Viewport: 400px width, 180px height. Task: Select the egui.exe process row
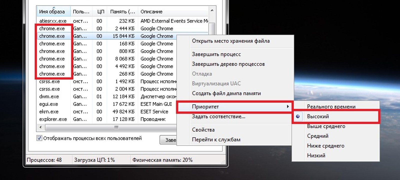coord(107,104)
